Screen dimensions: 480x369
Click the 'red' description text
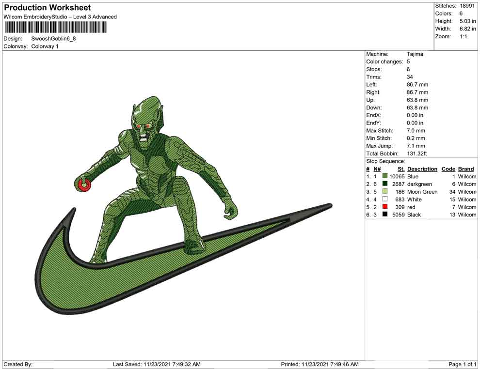click(411, 207)
